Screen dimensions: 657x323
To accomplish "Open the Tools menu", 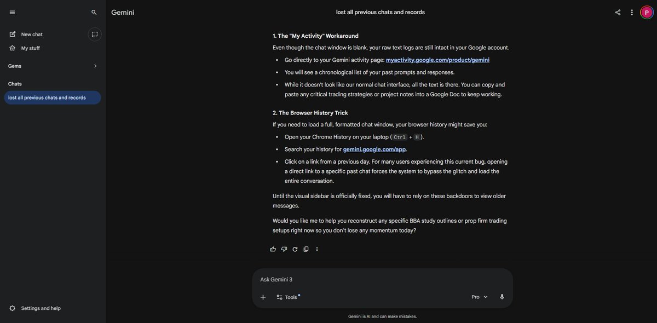I will pos(288,297).
